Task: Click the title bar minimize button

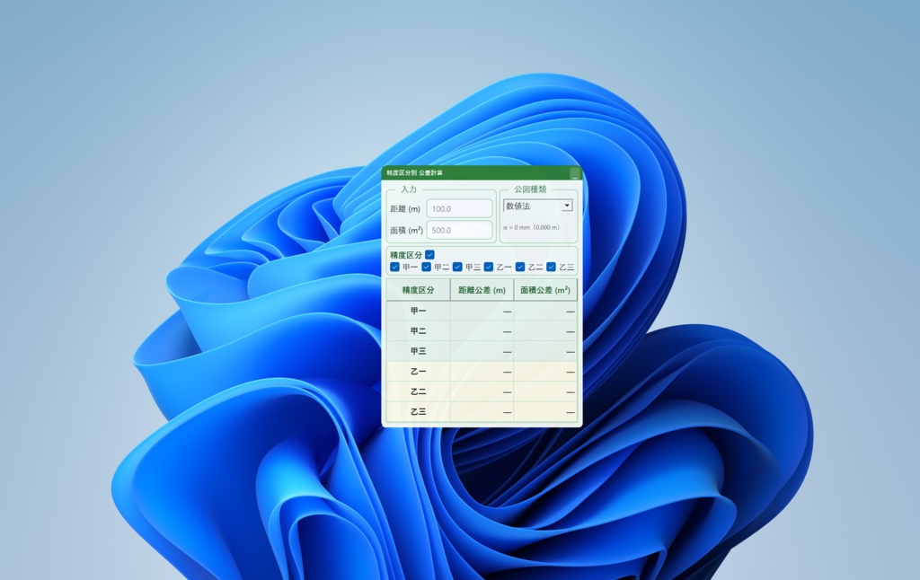Action: pos(574,173)
